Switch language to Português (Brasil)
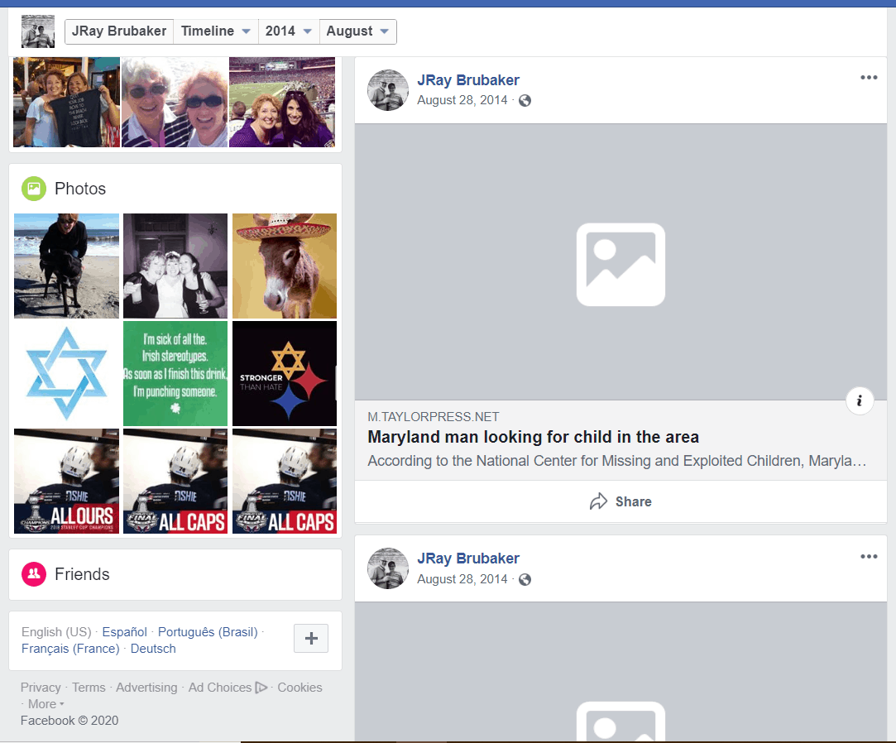The image size is (896, 743). [208, 632]
